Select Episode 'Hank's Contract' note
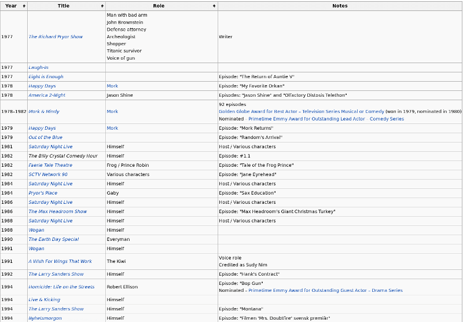The height and width of the screenshot is (322, 463). (249, 274)
